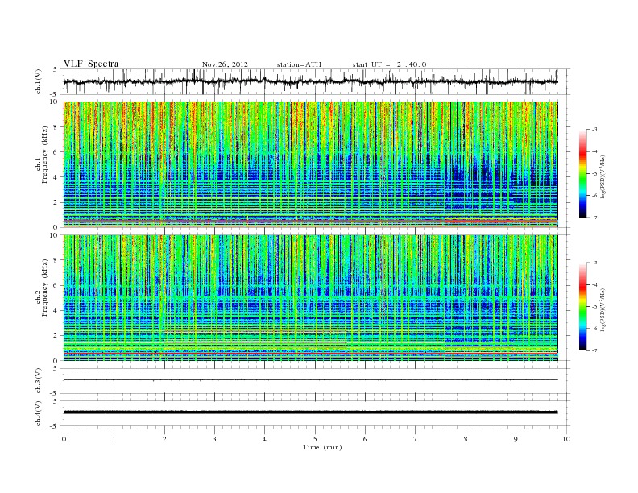
Task: Click the ch.2 frequency spectrogram panel
Action: click(x=310, y=298)
